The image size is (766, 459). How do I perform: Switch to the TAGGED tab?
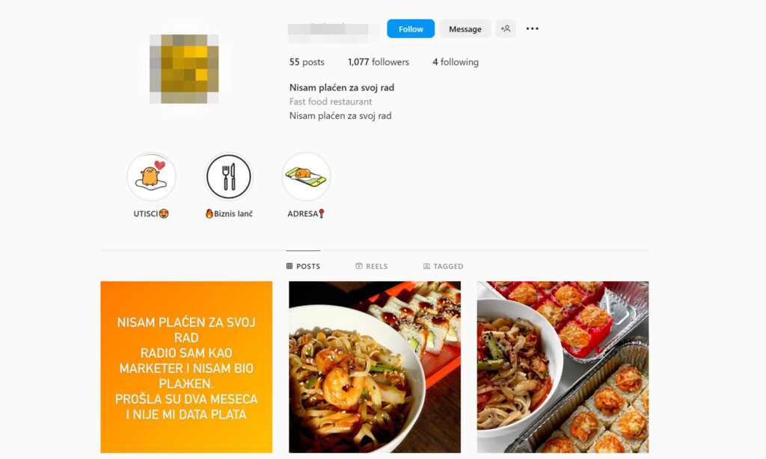[x=443, y=266]
